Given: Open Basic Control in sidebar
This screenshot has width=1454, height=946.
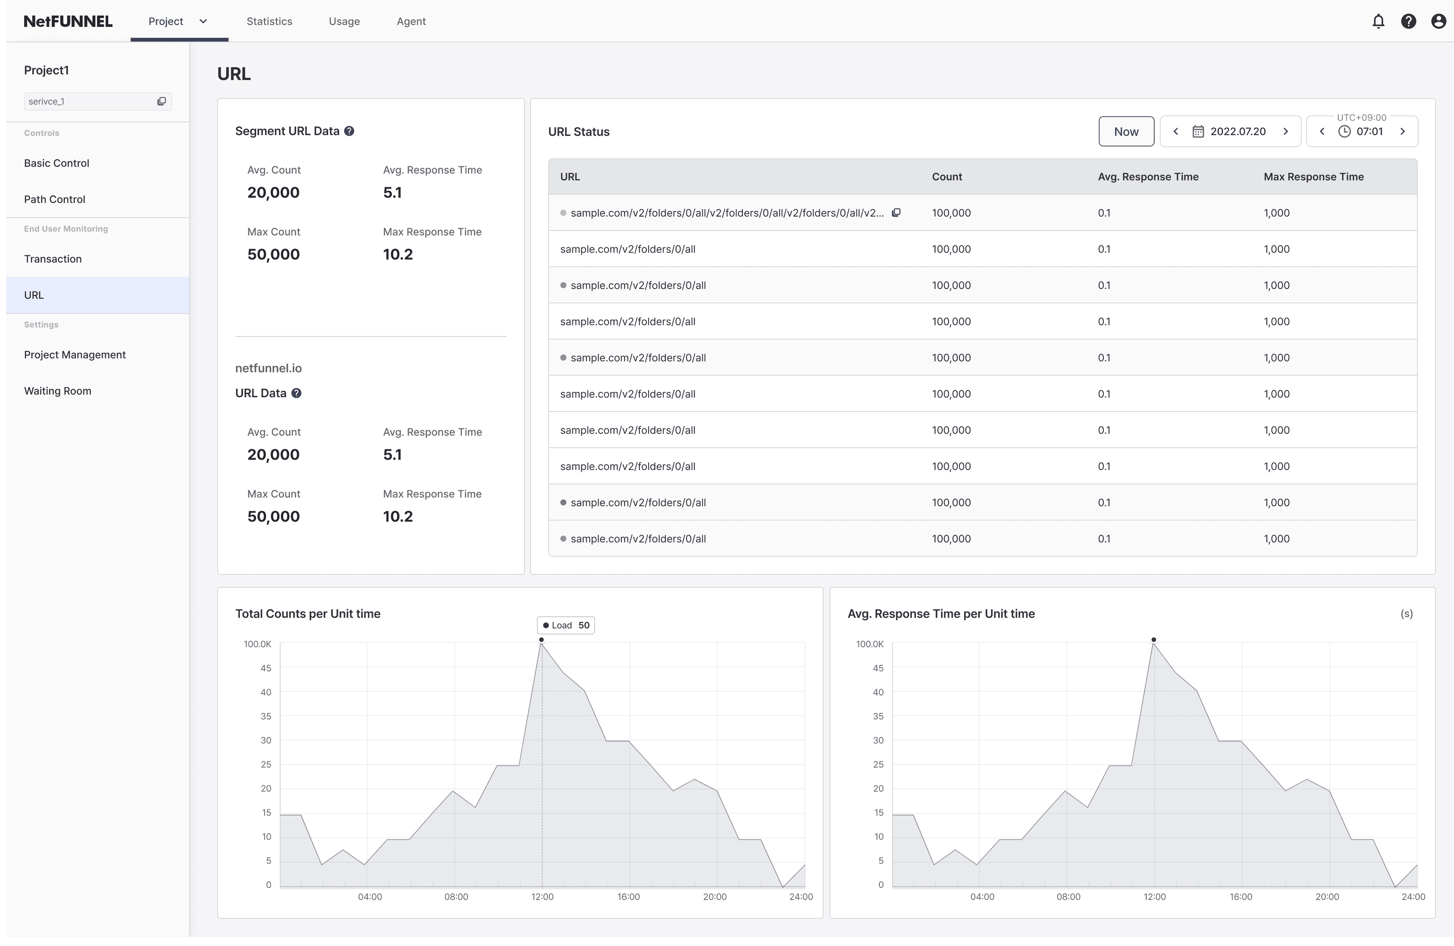Looking at the screenshot, I should tap(98, 163).
